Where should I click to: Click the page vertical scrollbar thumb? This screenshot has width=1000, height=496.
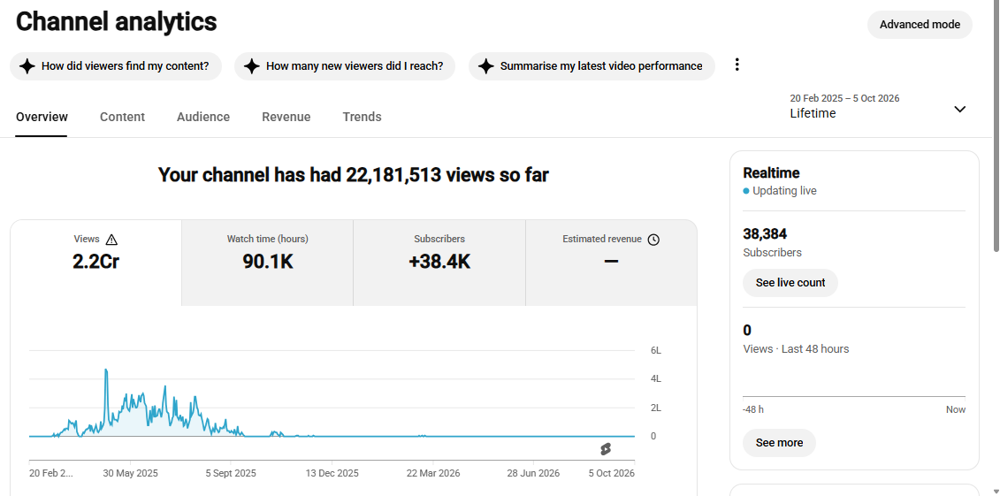[996, 127]
